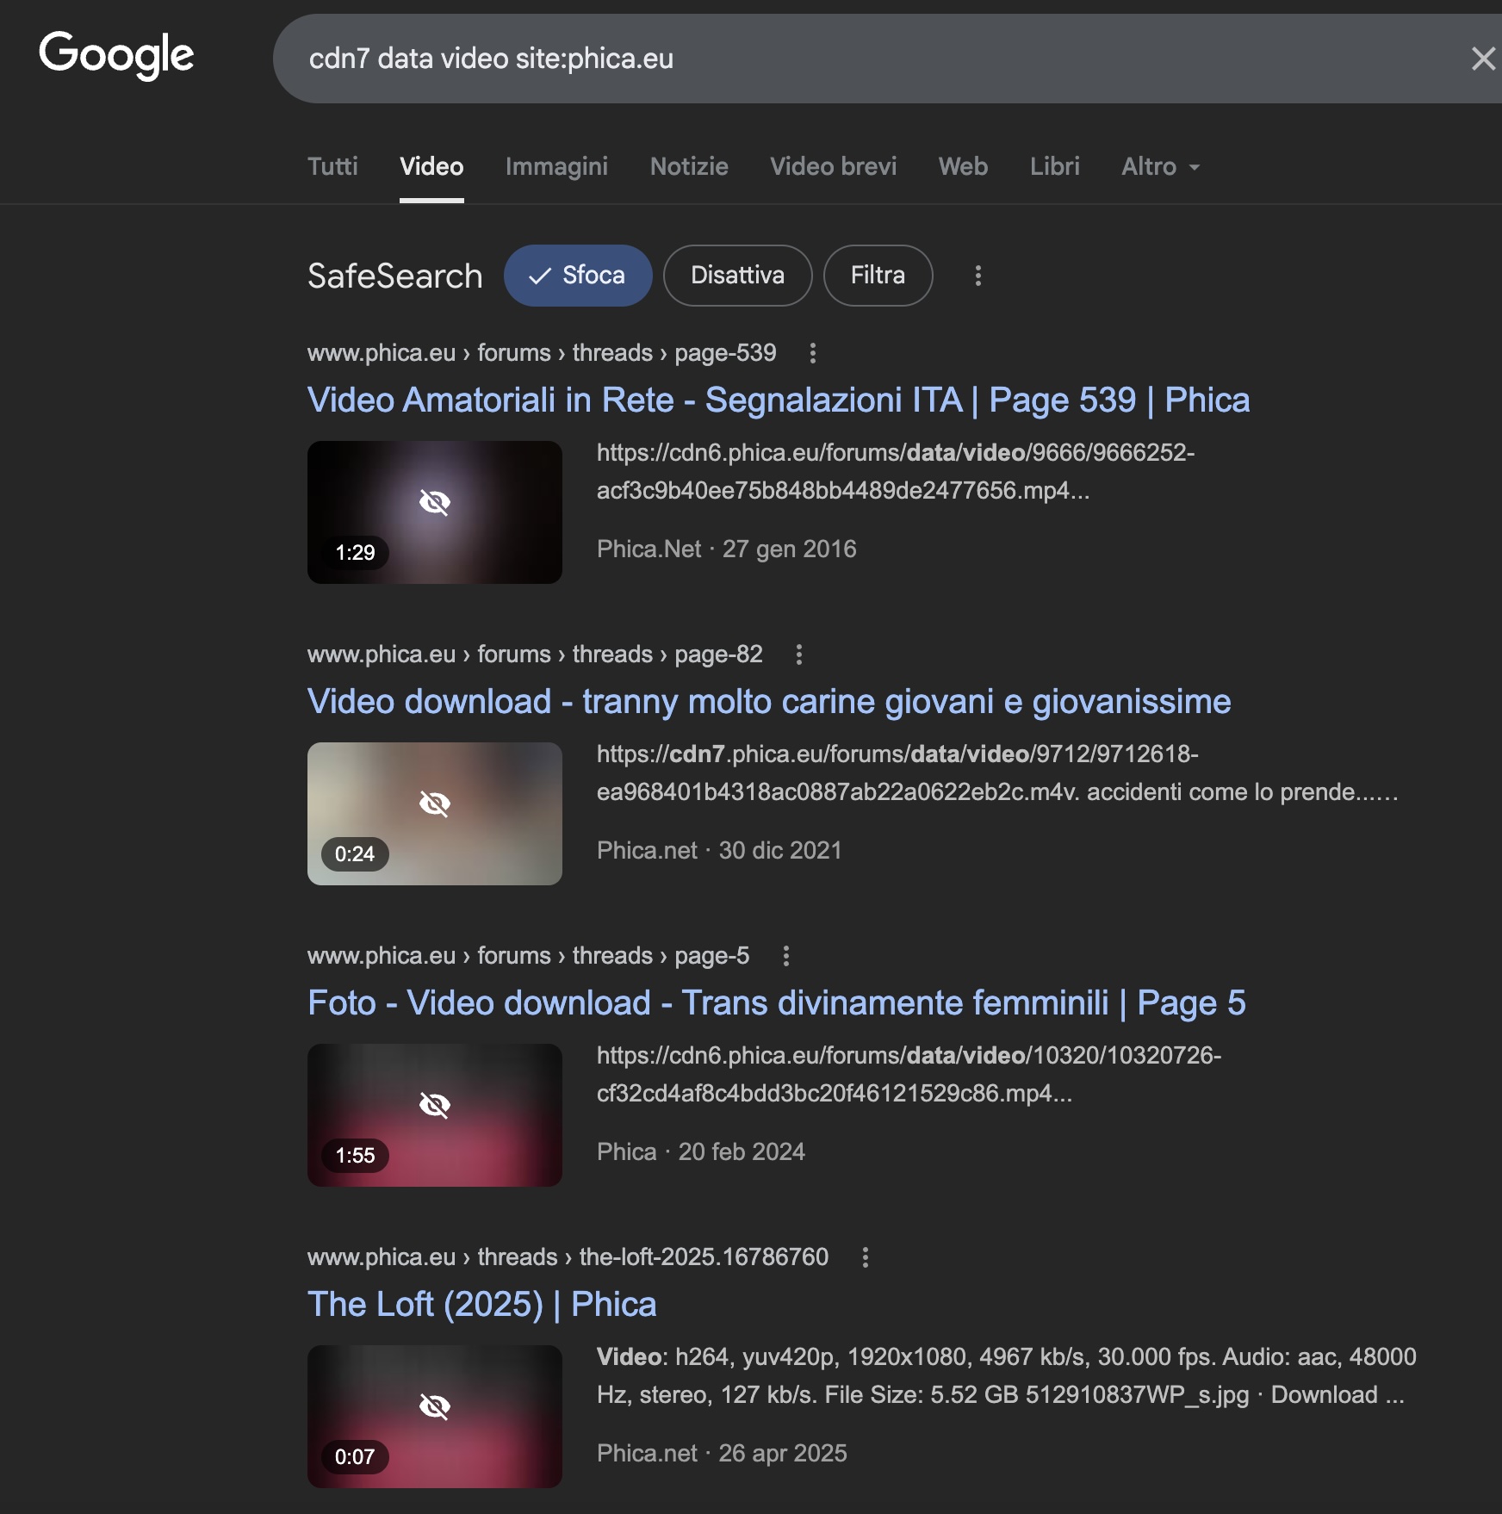Image resolution: width=1502 pixels, height=1514 pixels.
Task: Select the Sfoca SafeSearch option
Action: (578, 276)
